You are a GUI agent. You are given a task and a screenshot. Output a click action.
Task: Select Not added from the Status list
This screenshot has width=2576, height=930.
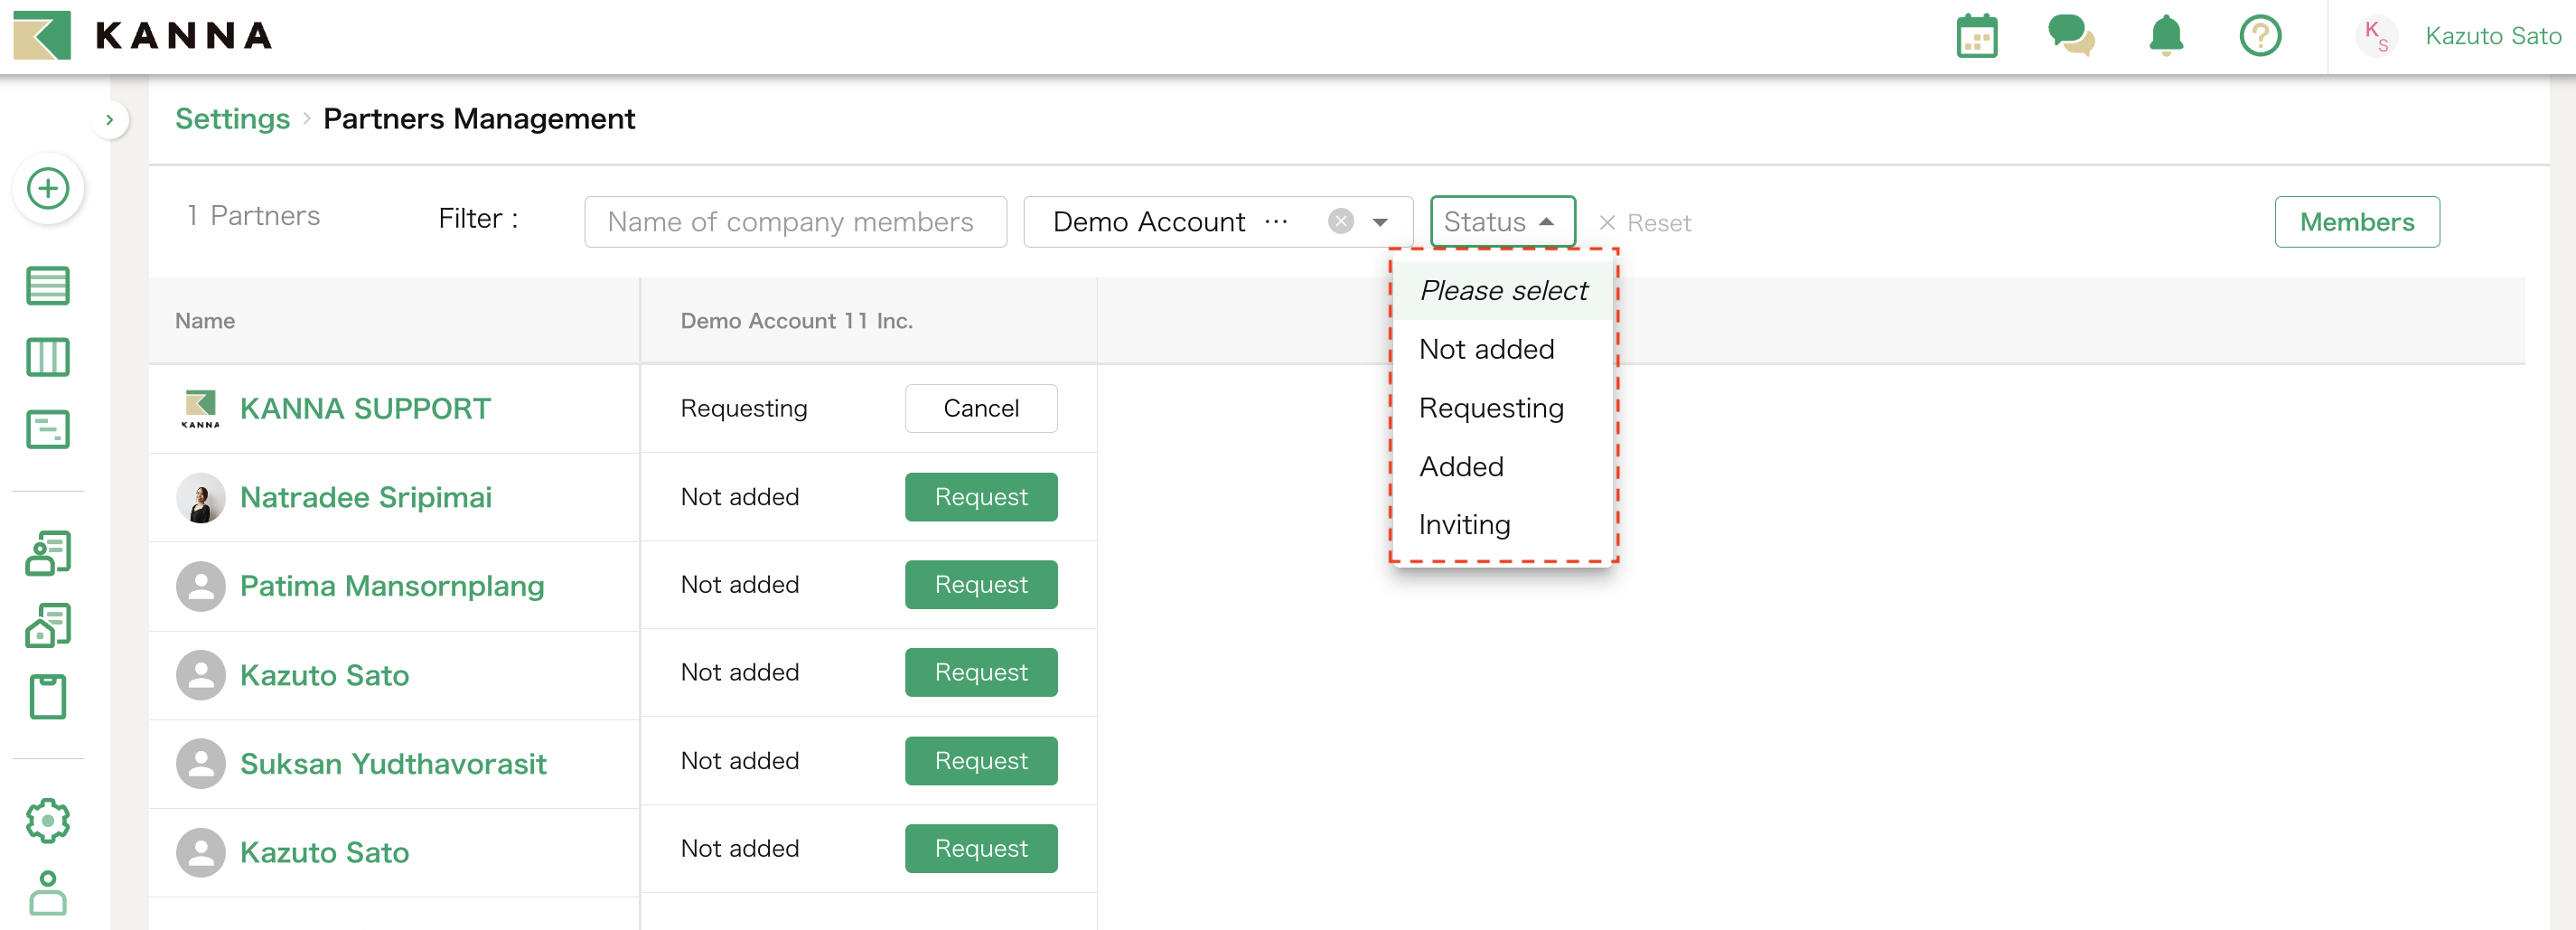(x=1486, y=349)
